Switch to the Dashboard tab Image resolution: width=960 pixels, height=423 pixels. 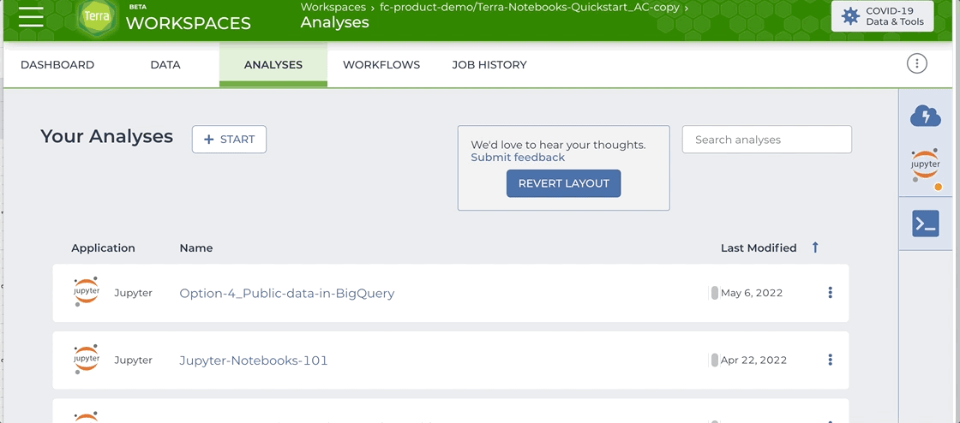[x=57, y=65]
